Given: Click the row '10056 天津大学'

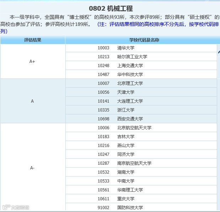Looking at the screenshot, I should click(x=141, y=92).
